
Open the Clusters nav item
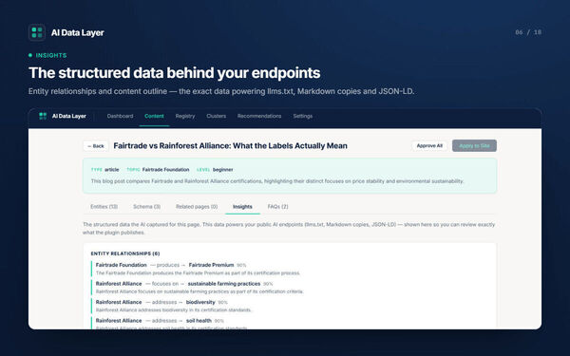[x=217, y=116]
